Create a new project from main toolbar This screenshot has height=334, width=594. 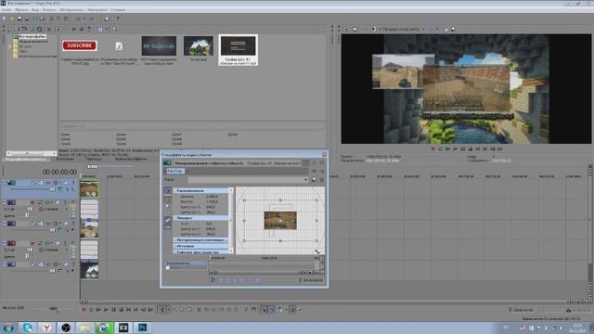click(x=4, y=19)
